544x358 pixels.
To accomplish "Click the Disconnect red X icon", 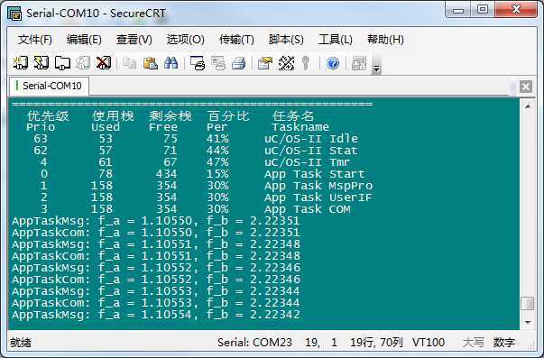I will point(104,63).
